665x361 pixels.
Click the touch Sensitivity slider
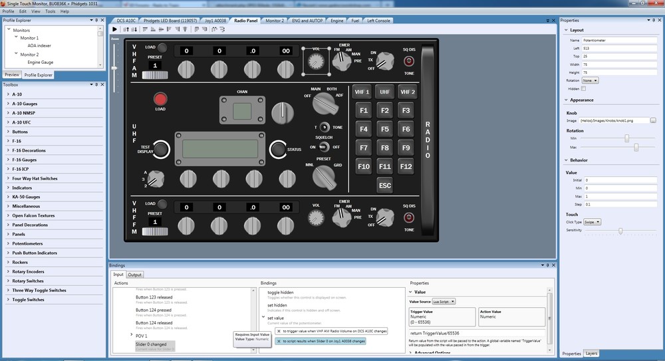[618, 230]
